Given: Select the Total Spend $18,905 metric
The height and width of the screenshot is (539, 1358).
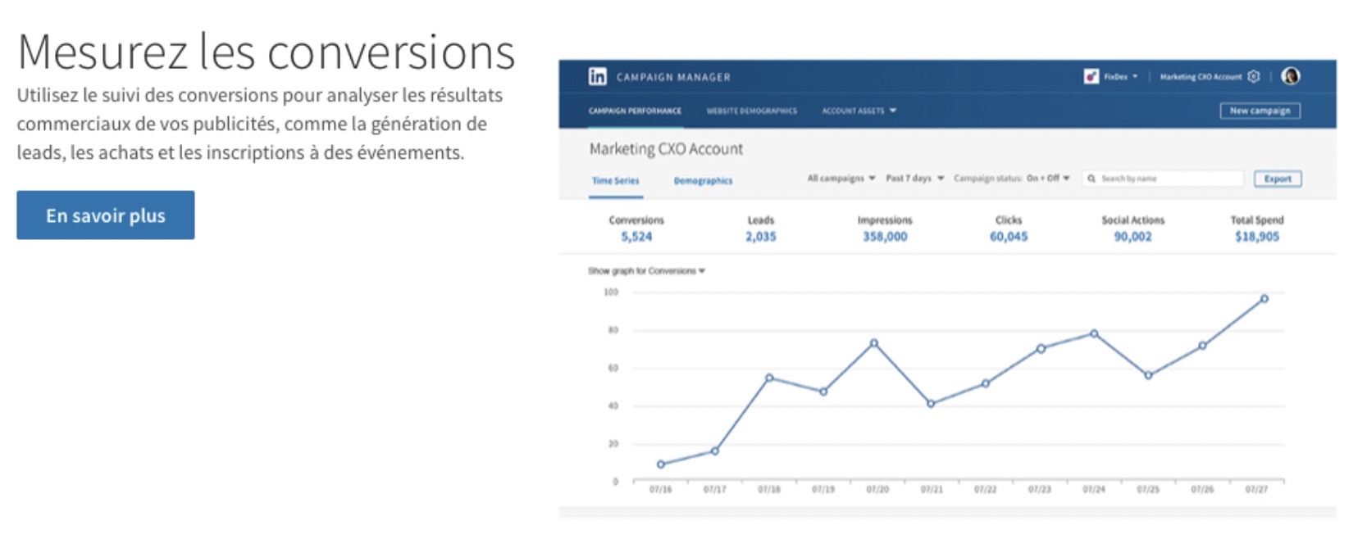Looking at the screenshot, I should point(1257,229).
